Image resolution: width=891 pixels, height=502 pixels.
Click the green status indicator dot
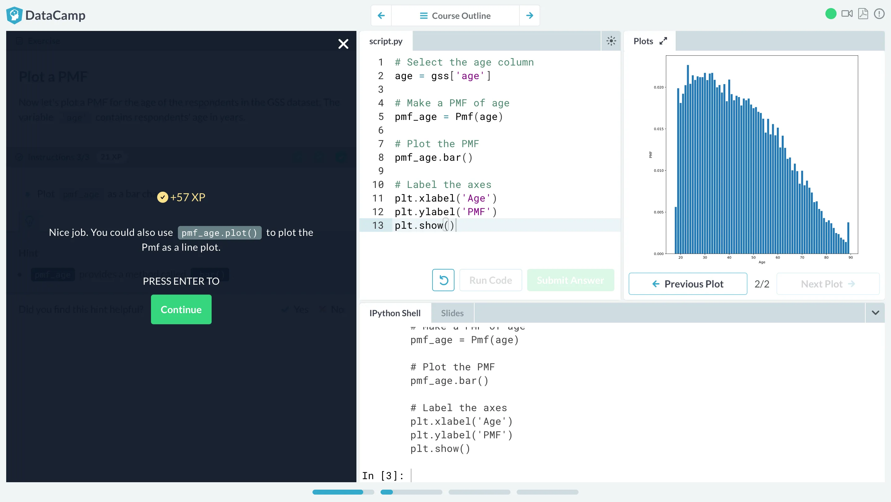(831, 15)
